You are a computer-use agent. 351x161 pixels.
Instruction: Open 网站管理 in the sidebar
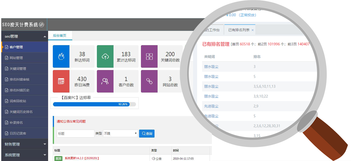click(16, 58)
